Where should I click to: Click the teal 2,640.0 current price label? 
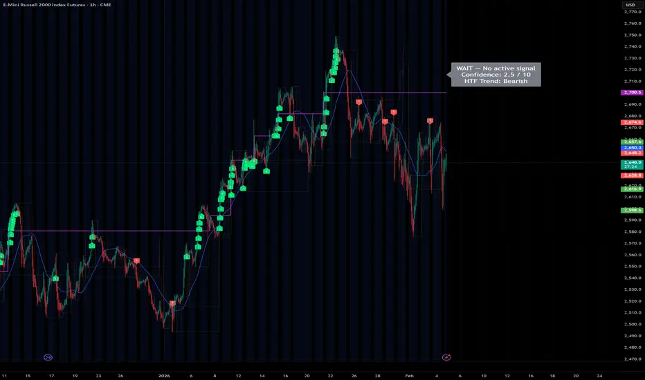click(x=632, y=164)
